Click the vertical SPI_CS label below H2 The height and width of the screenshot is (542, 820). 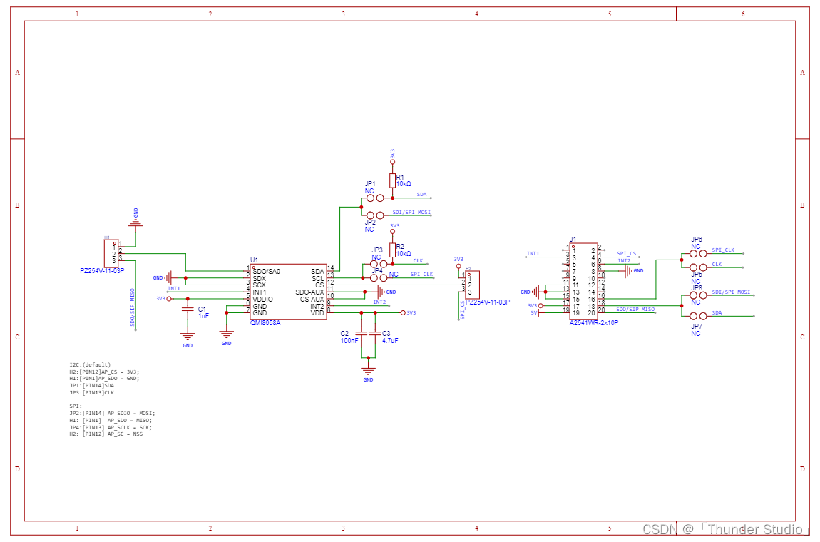(463, 310)
